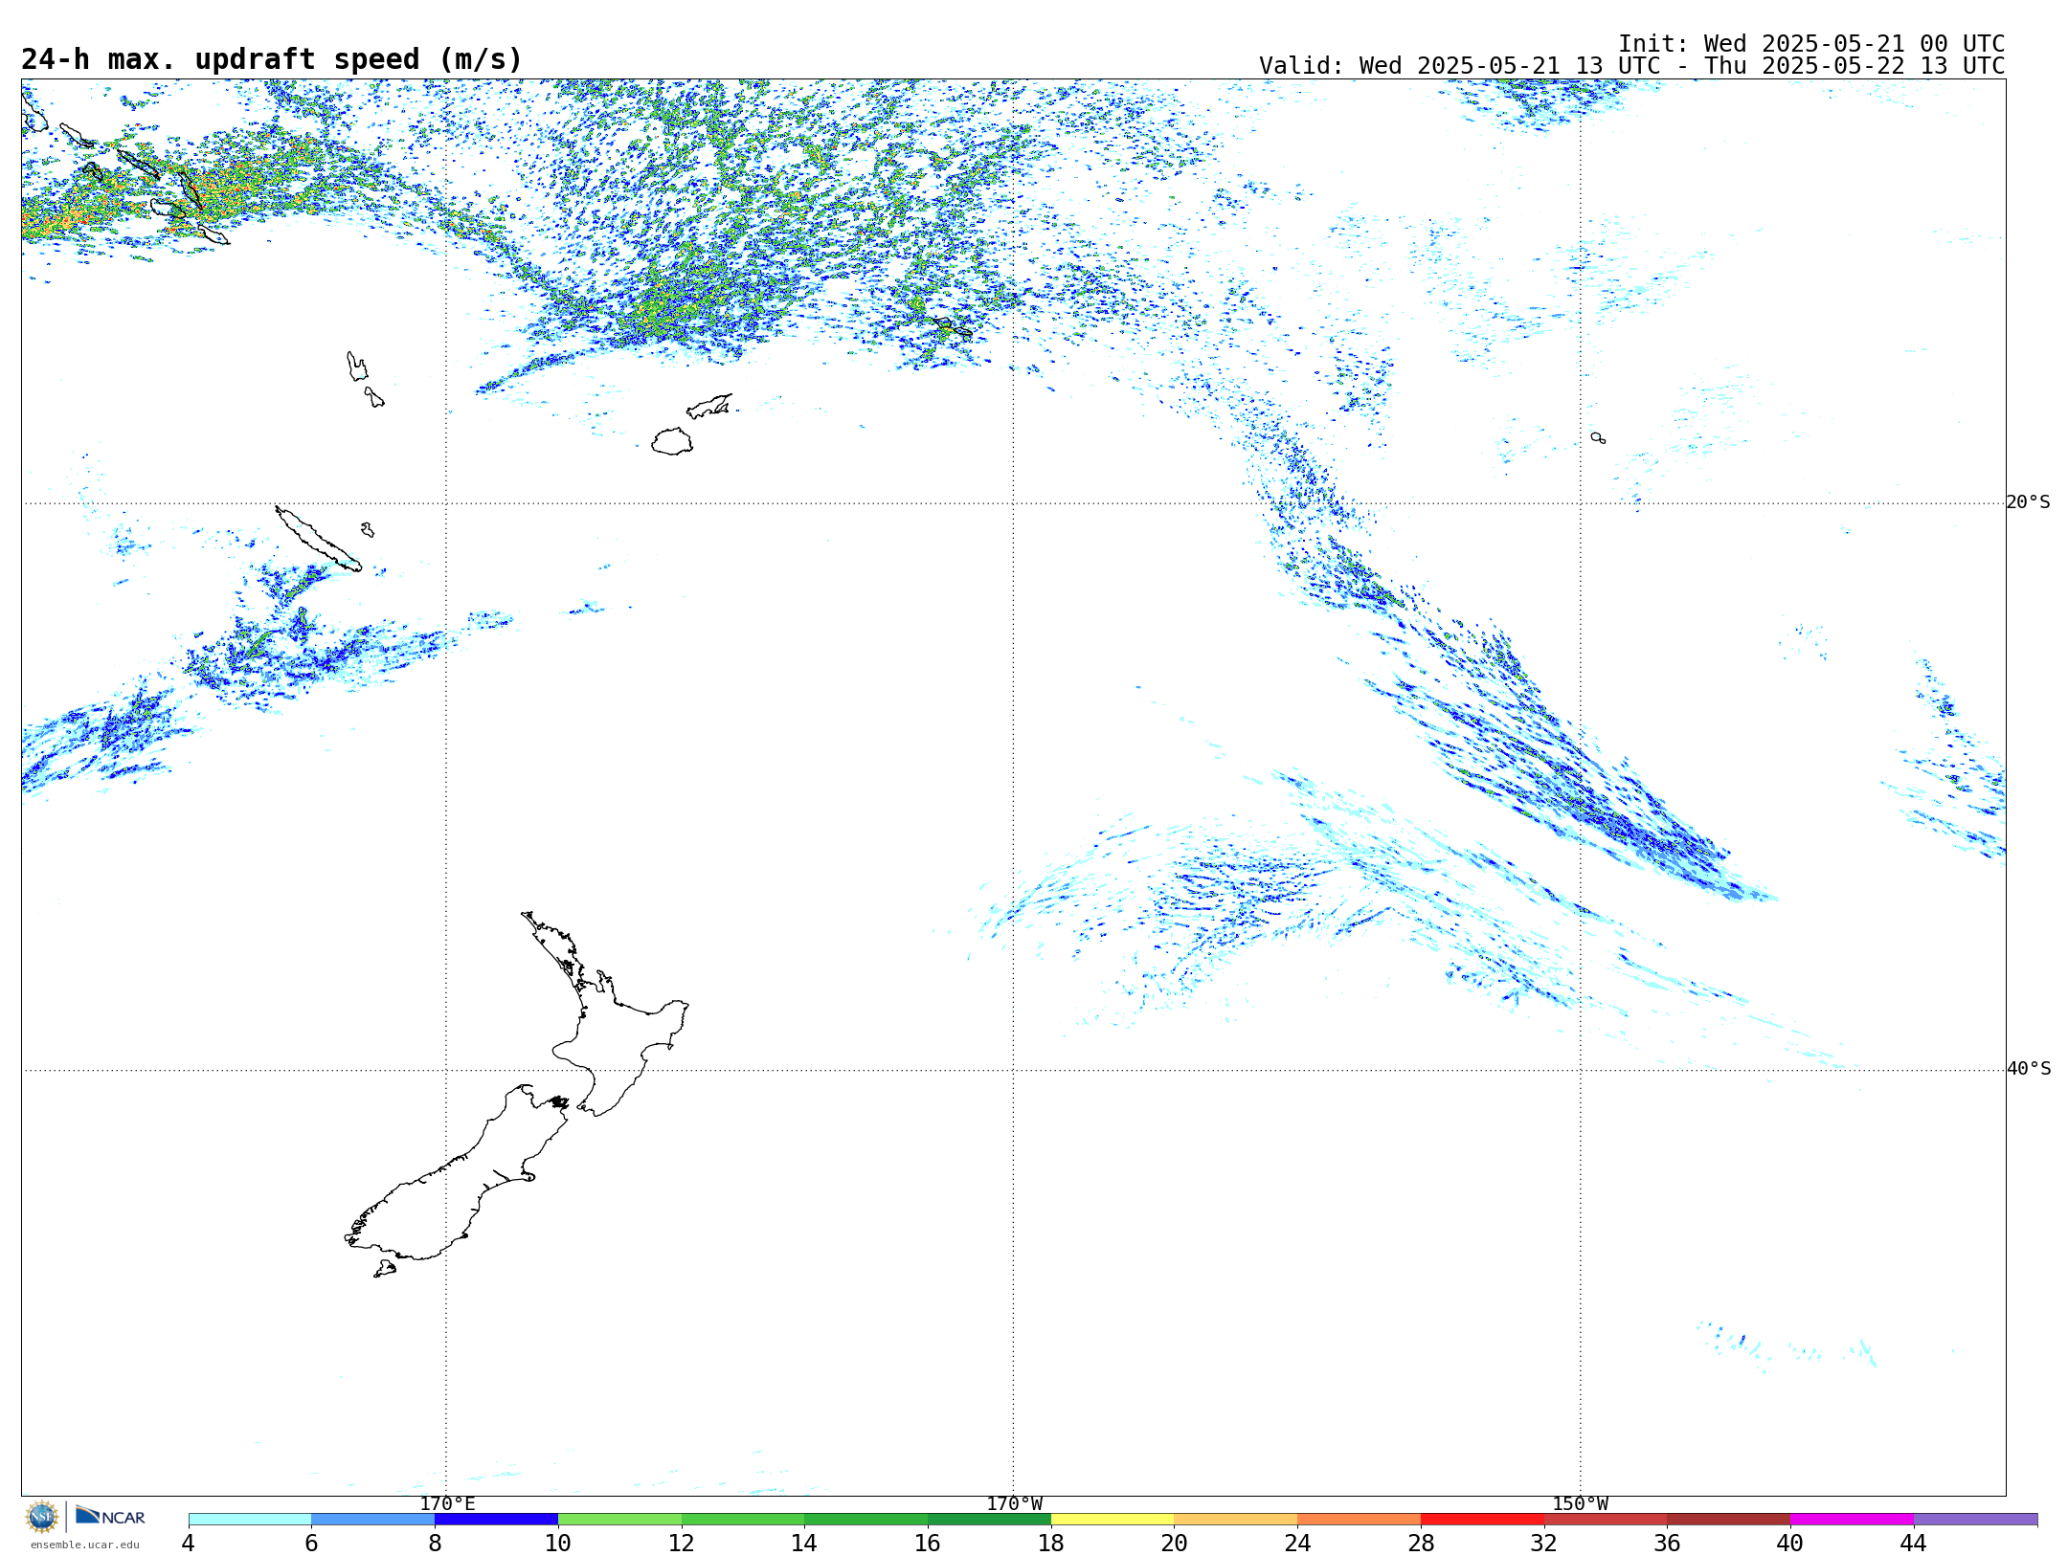The height and width of the screenshot is (1556, 2068).
Task: Click the dark blue 8-10 m/s swatch
Action: [x=496, y=1519]
